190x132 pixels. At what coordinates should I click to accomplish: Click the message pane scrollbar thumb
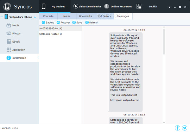pyautogui.click(x=164, y=42)
